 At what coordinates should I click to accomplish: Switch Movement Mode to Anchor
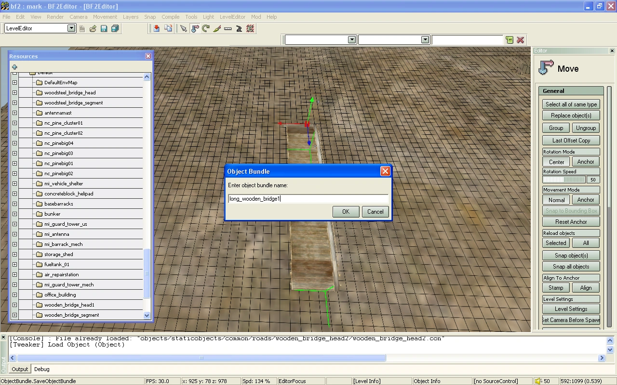coord(586,200)
